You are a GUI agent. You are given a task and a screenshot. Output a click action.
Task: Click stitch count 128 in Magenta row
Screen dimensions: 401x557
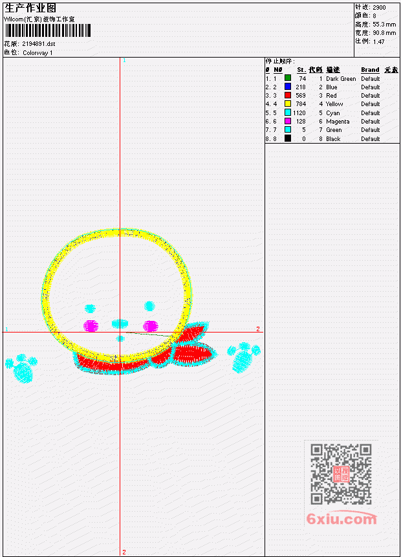301,122
